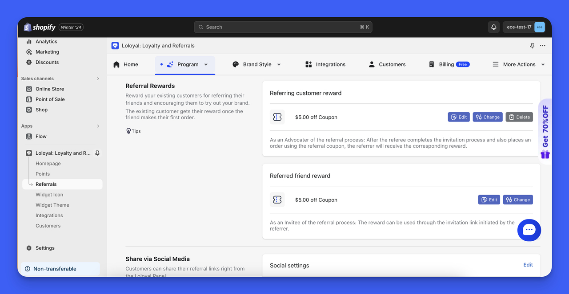Open the chat support bubble
The width and height of the screenshot is (569, 294).
pyautogui.click(x=529, y=230)
